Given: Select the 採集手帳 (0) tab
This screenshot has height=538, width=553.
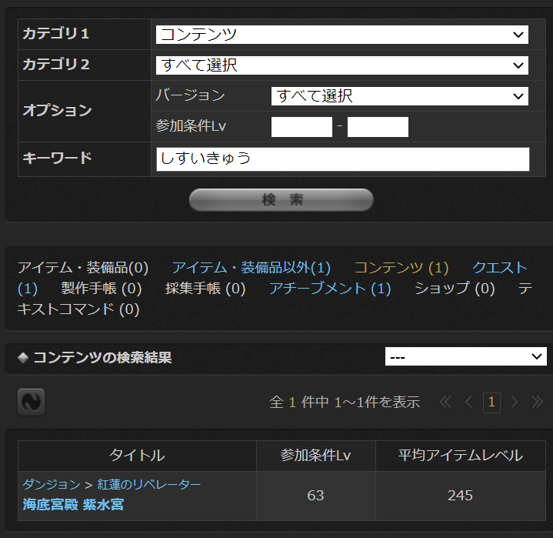Looking at the screenshot, I should pyautogui.click(x=205, y=289).
